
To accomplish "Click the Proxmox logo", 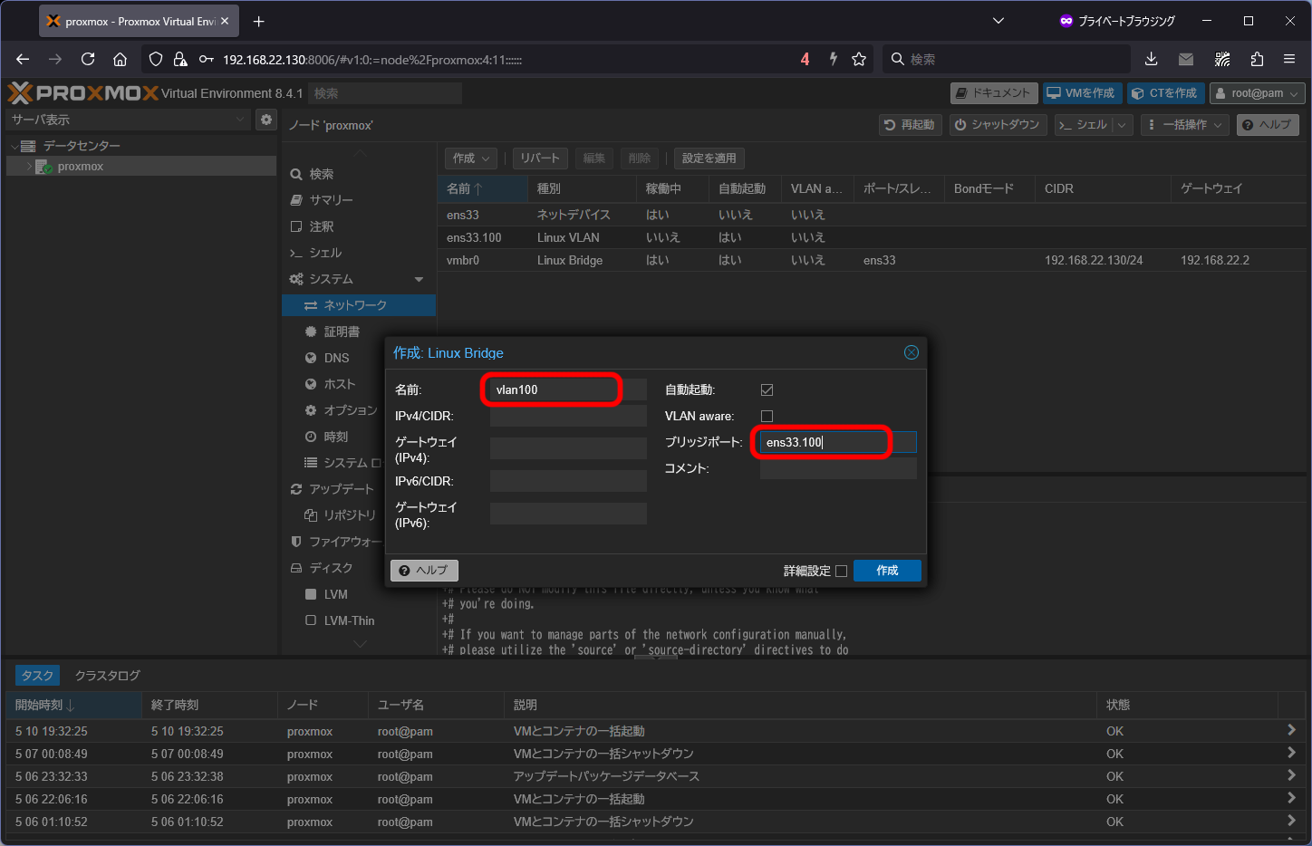I will point(82,93).
